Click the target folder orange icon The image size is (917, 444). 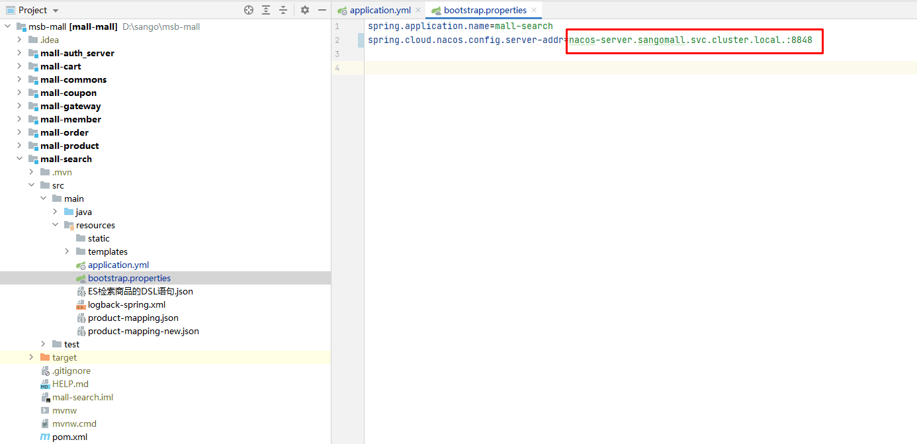[x=45, y=357]
